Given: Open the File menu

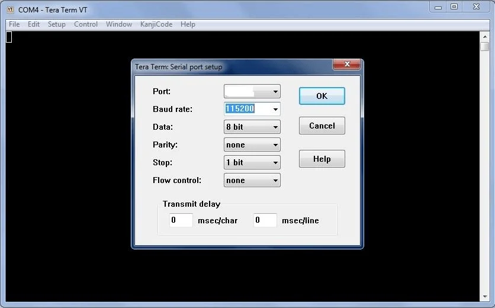Looking at the screenshot, I should point(14,24).
